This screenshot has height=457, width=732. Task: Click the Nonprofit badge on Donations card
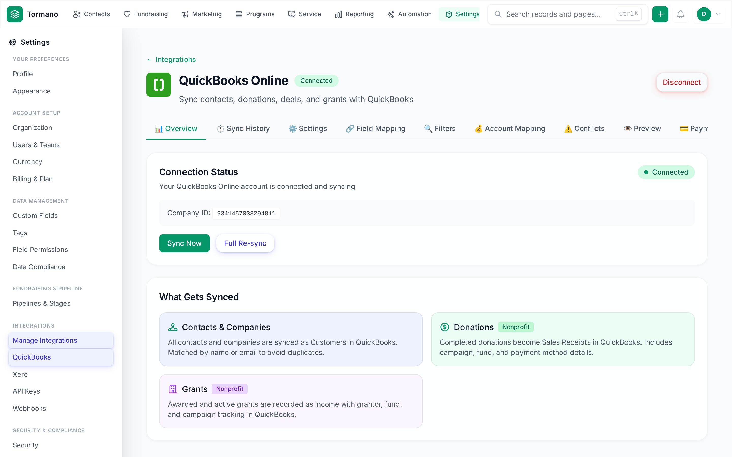516,327
